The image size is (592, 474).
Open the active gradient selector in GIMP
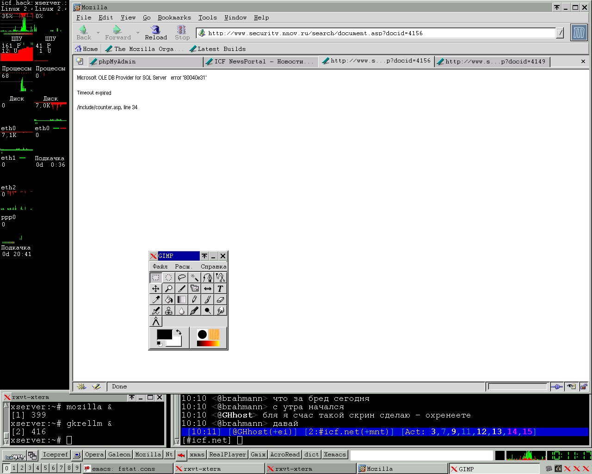click(208, 343)
